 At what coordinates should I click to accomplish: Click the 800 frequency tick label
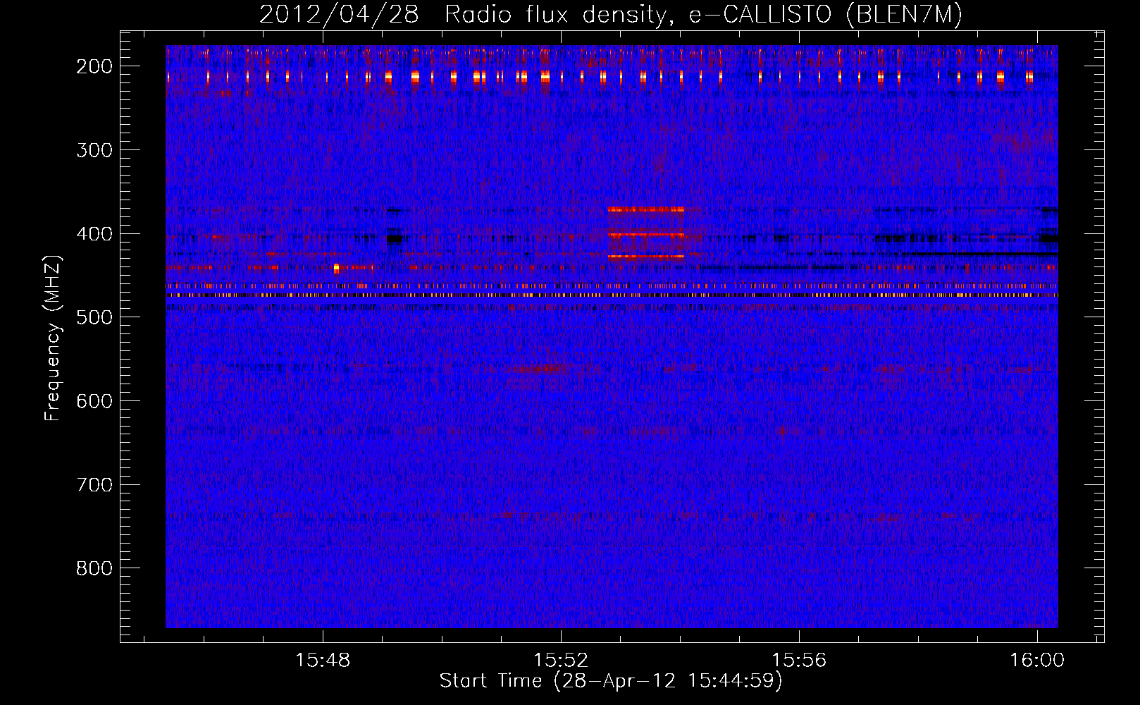tap(94, 568)
